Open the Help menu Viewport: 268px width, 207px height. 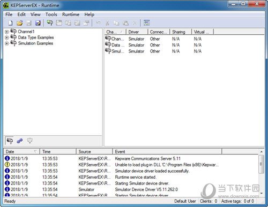(x=90, y=14)
